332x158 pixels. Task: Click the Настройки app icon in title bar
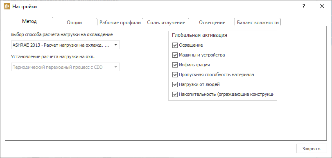(x=7, y=7)
